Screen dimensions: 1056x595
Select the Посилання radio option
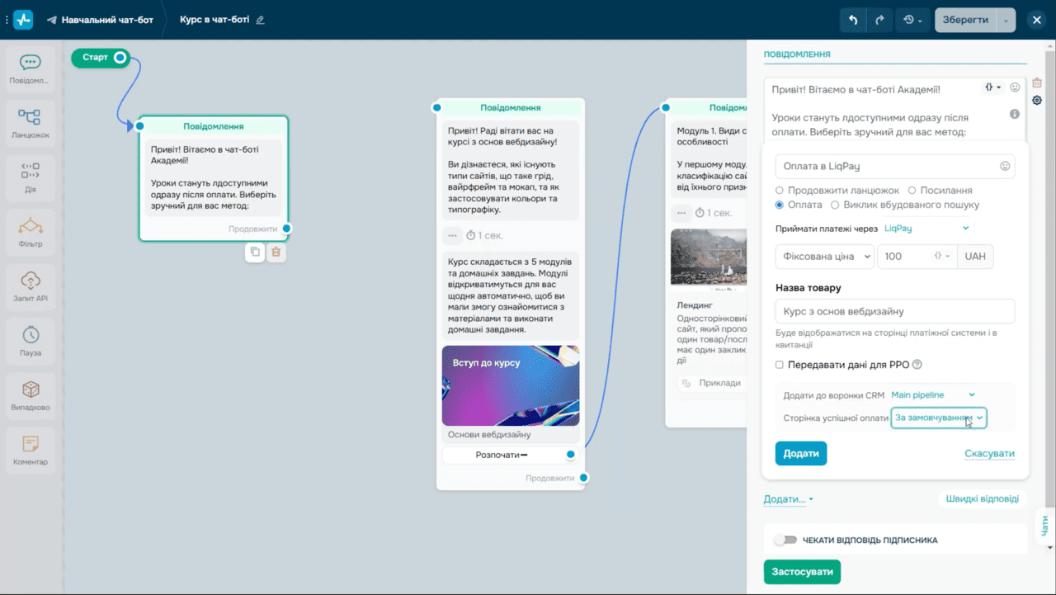[x=912, y=191]
